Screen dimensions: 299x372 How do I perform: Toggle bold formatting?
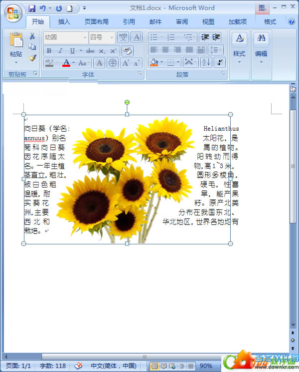[49, 51]
